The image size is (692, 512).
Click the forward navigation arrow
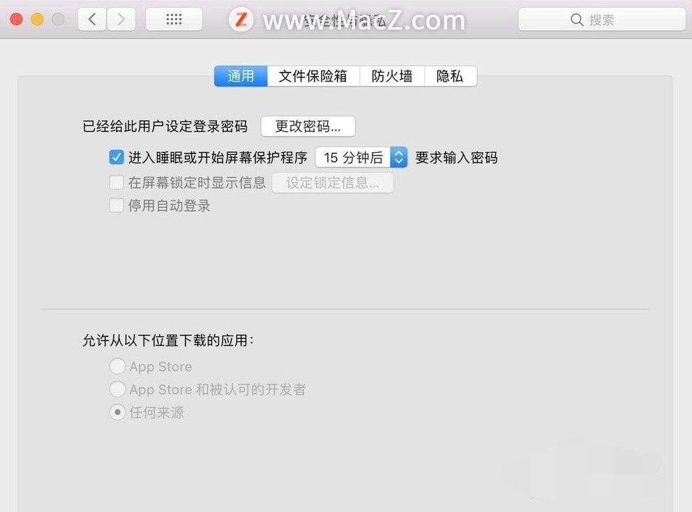121,20
